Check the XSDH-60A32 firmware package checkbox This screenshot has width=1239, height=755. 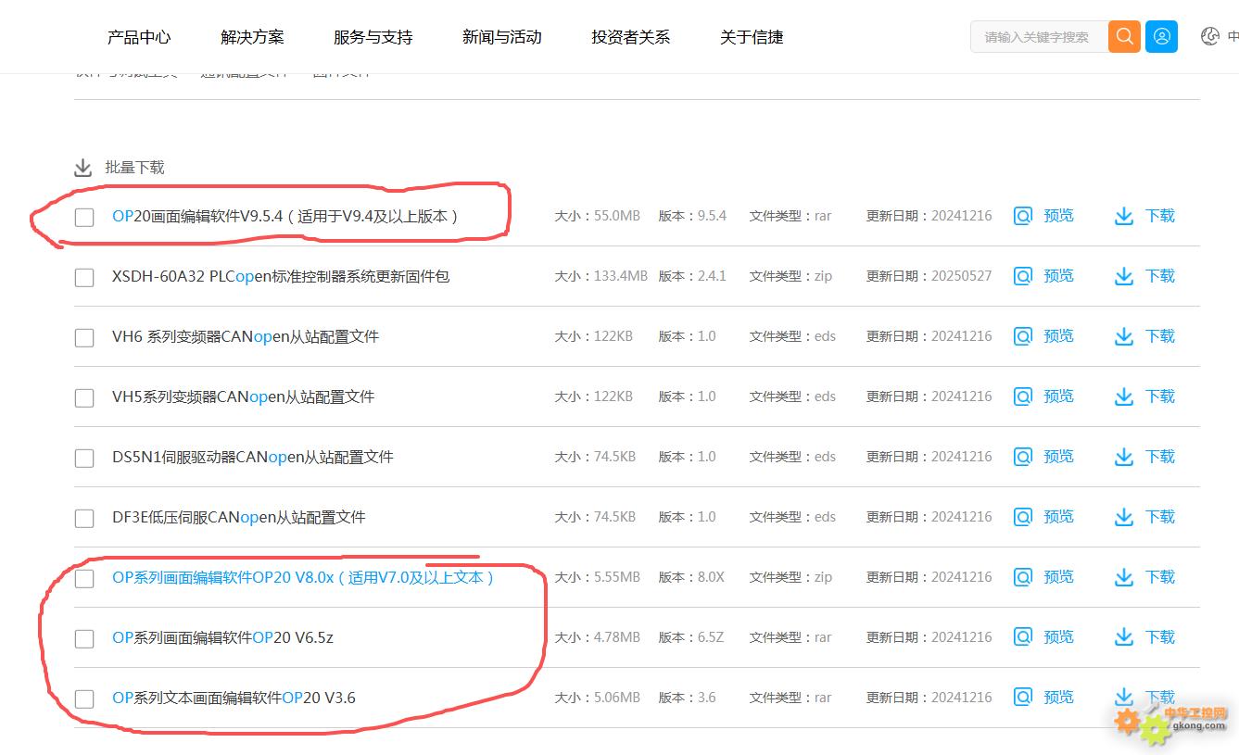(x=84, y=278)
